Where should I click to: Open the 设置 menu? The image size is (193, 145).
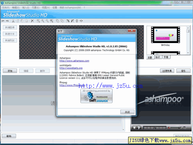[55, 8]
